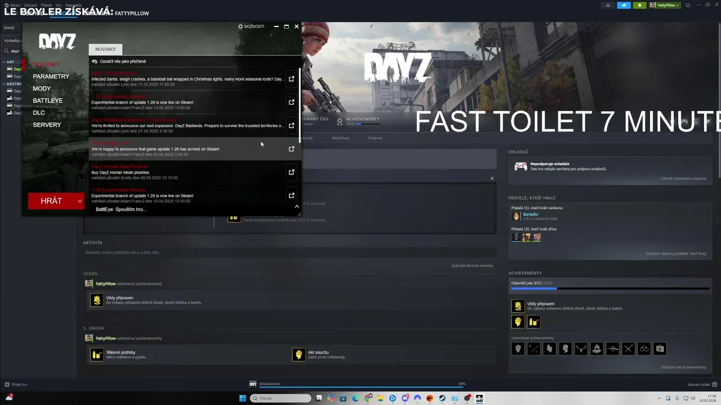The width and height of the screenshot is (721, 405).
Task: Select DLC in launcher sidebar
Action: click(39, 112)
